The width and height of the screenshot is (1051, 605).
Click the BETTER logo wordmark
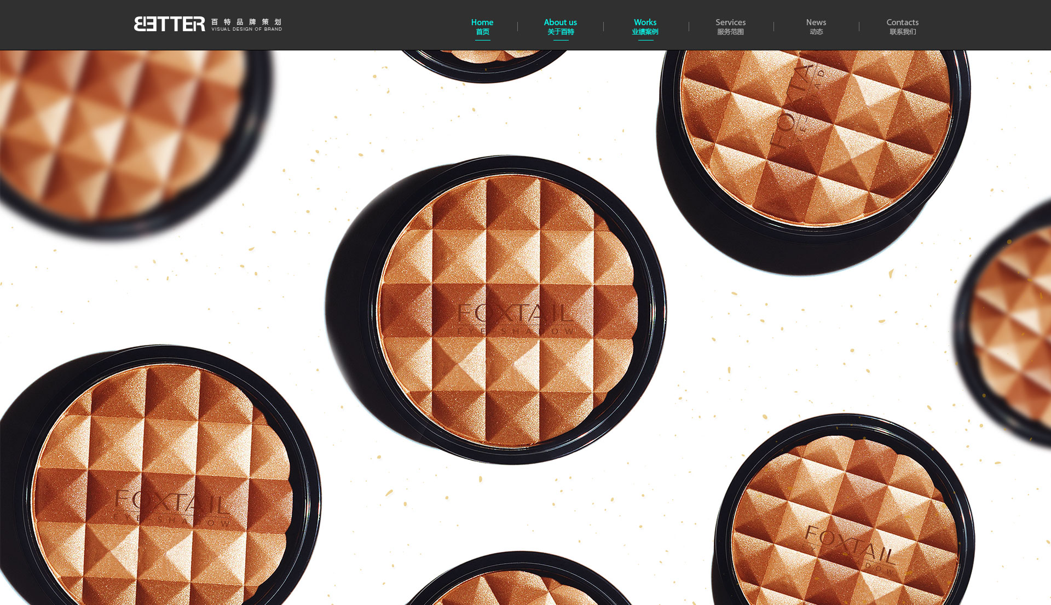coord(169,24)
